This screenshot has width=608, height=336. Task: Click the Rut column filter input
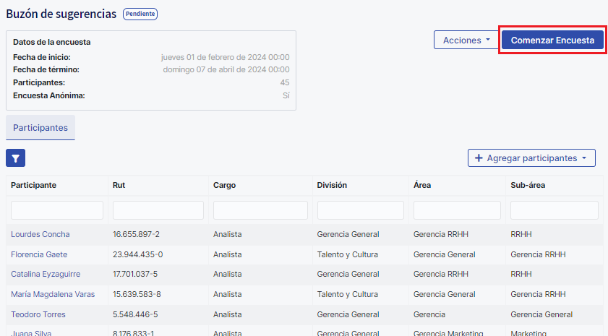tap(158, 210)
